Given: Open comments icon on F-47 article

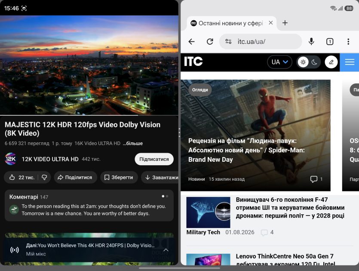Looking at the screenshot, I should tap(264, 233).
